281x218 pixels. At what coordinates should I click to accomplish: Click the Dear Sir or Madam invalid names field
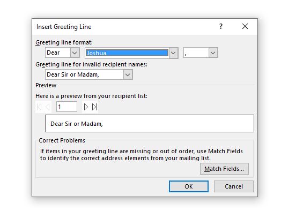(85, 74)
